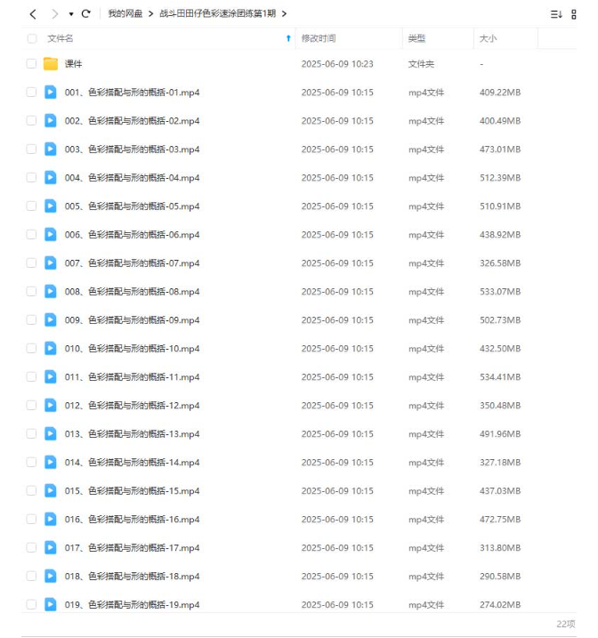
Task: Switch to grid view icon
Action: (574, 14)
